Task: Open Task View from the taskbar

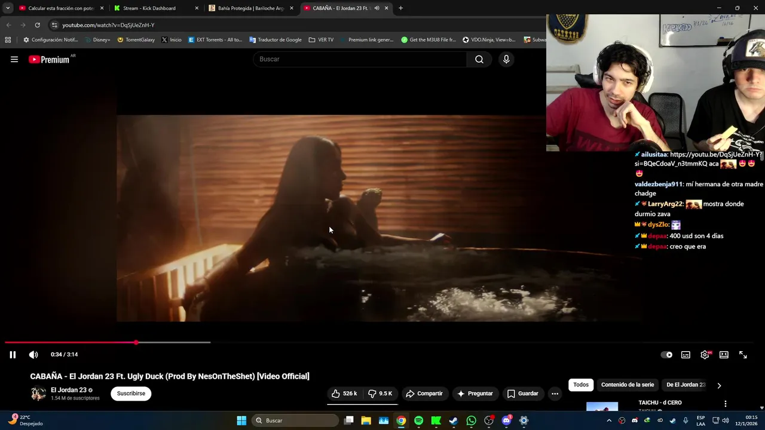Action: pyautogui.click(x=348, y=420)
